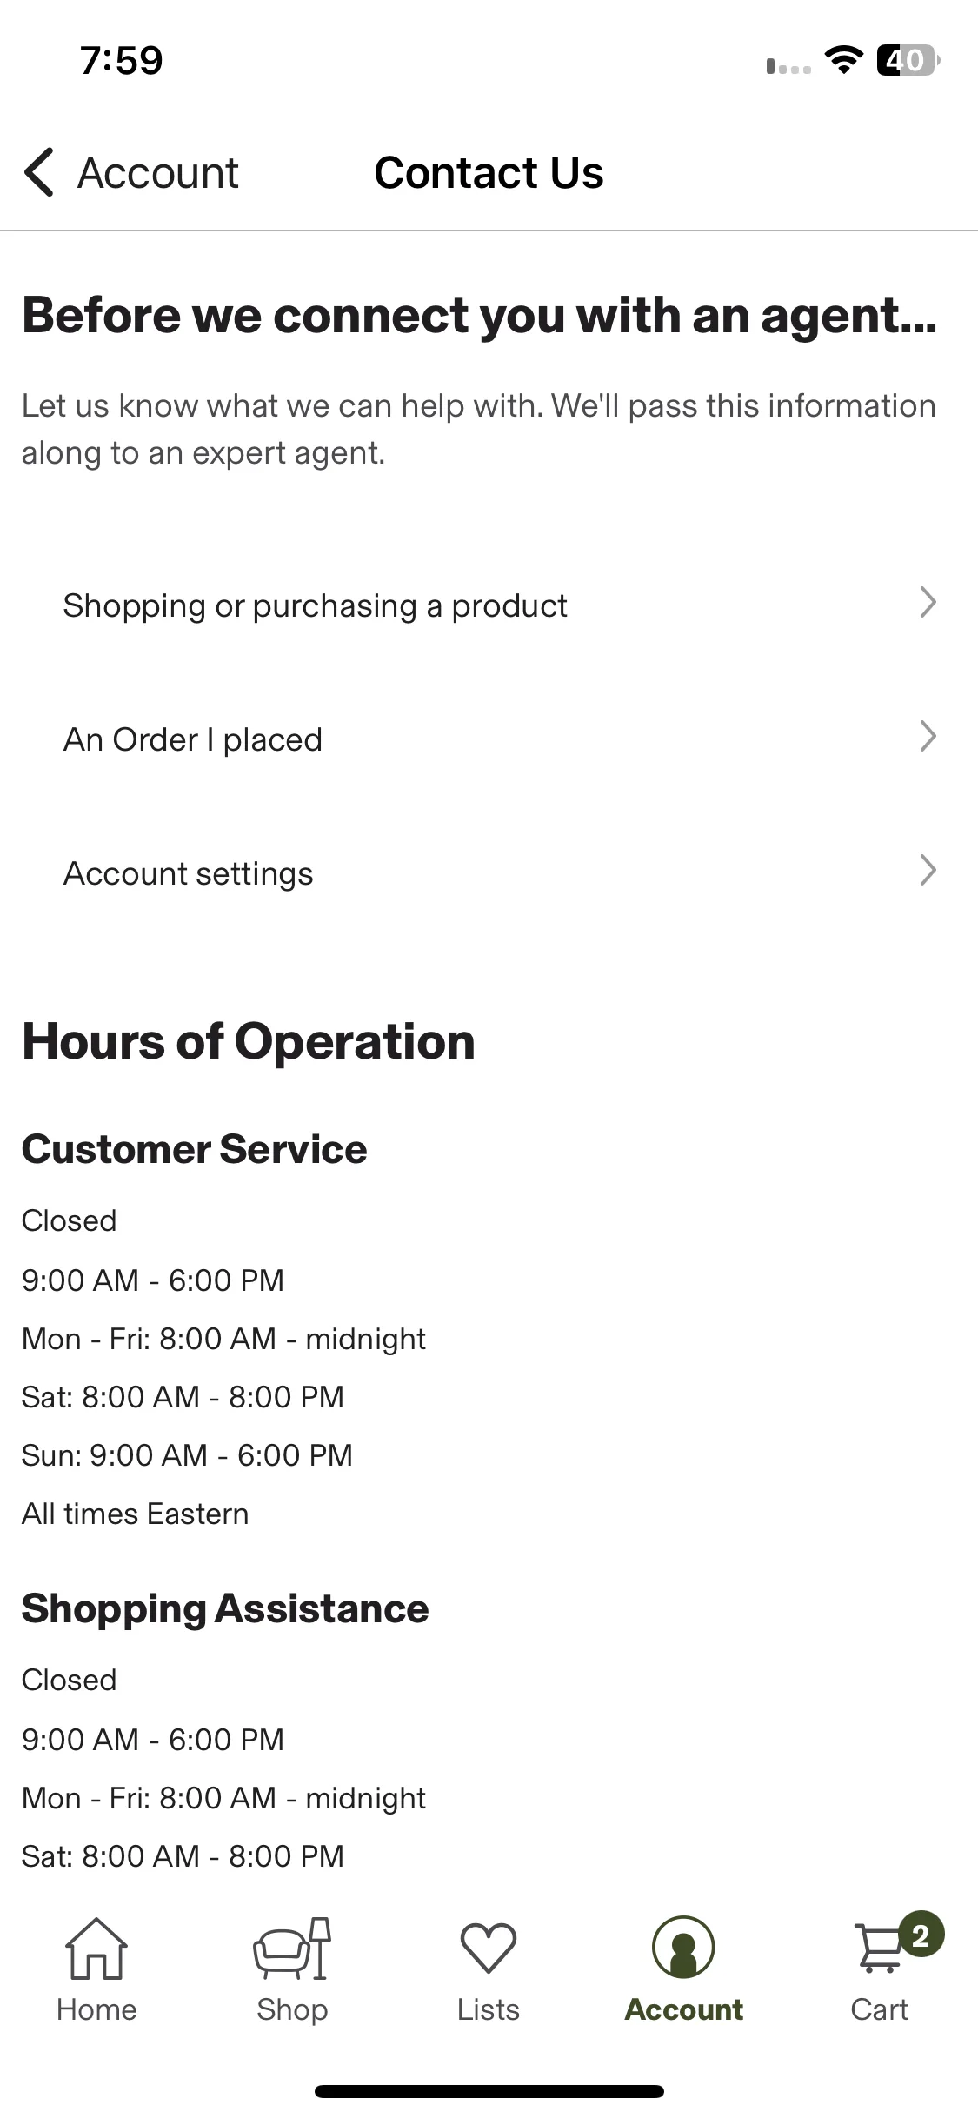978x2119 pixels.
Task: Tap the battery indicator in status bar
Action: 908,60
